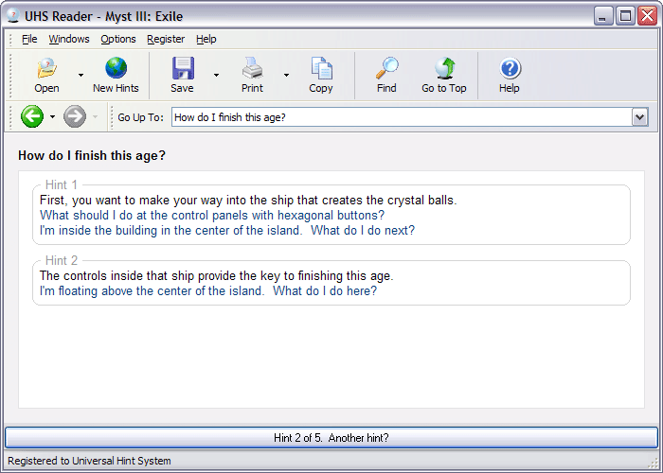Maximize the UHS Reader window
Image resolution: width=663 pixels, height=473 pixels.
point(625,16)
